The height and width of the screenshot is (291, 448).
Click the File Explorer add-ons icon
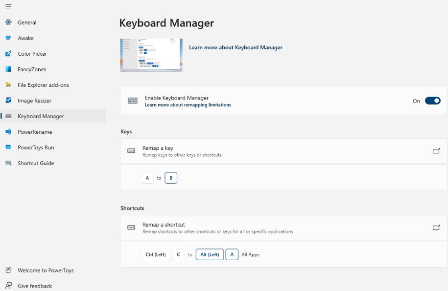click(x=9, y=85)
